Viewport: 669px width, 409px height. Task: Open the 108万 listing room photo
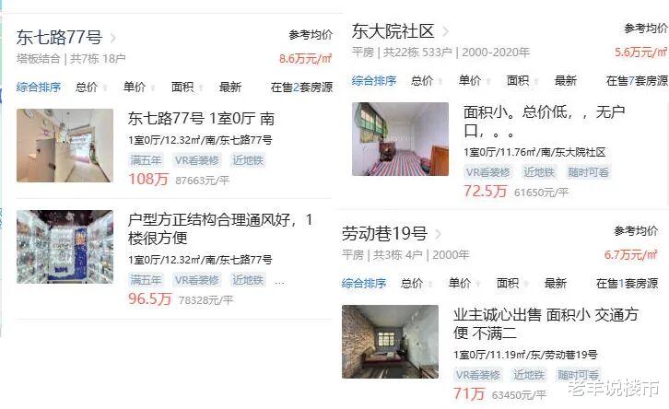click(x=65, y=146)
